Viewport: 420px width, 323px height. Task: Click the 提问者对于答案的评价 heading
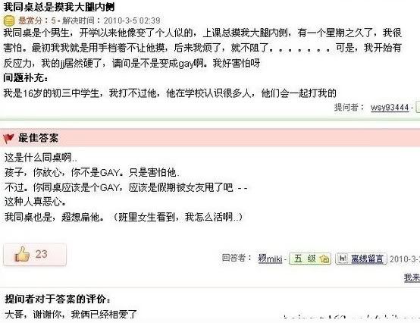pos(58,299)
